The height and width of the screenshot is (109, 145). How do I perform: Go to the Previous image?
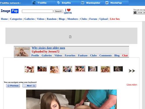pyautogui.click(x=13, y=86)
